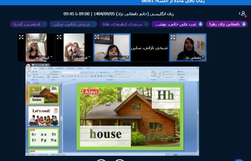Select the شیخی نارانی، سلین participant chip
251x161 pixels.
pyautogui.click(x=74, y=24)
